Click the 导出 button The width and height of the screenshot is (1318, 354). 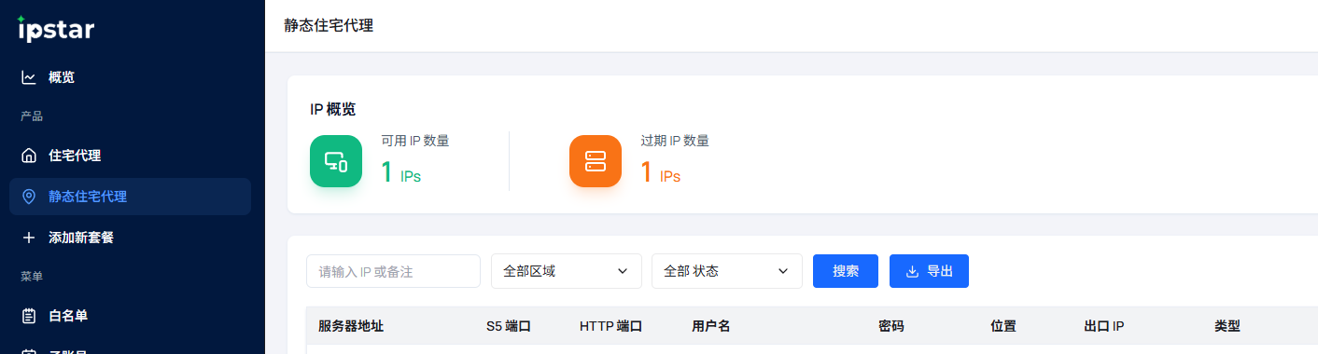[929, 271]
